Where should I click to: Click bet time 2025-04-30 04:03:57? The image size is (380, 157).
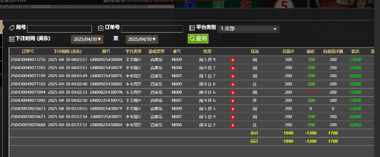click(x=68, y=59)
